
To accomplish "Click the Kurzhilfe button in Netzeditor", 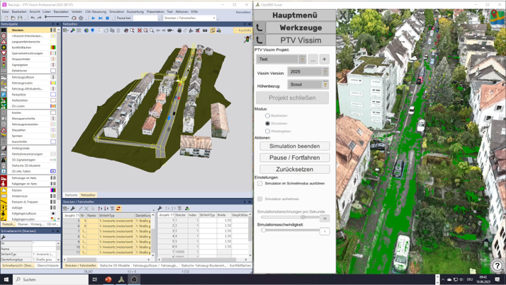I will pyautogui.click(x=242, y=30).
